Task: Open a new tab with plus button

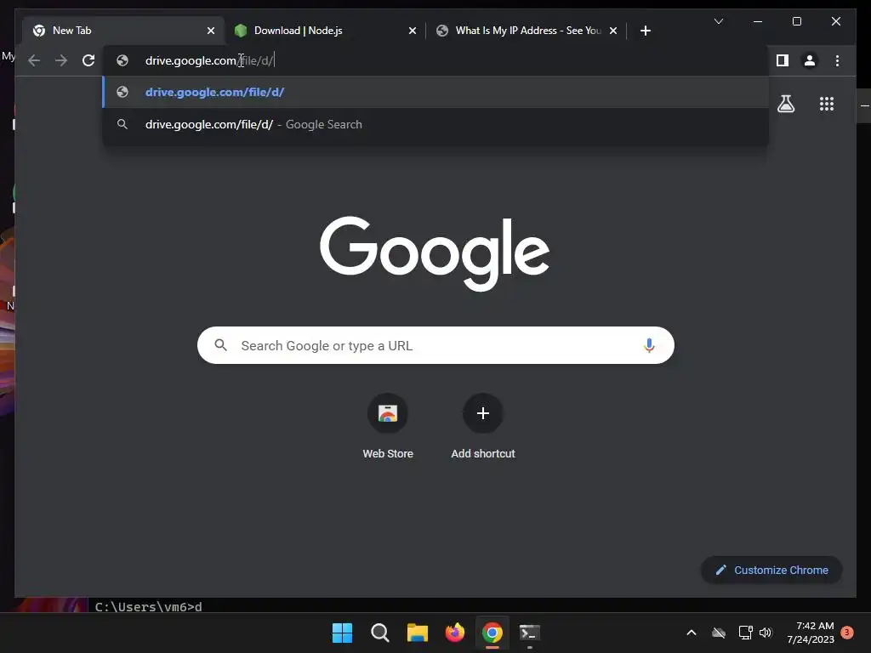Action: pos(645,31)
